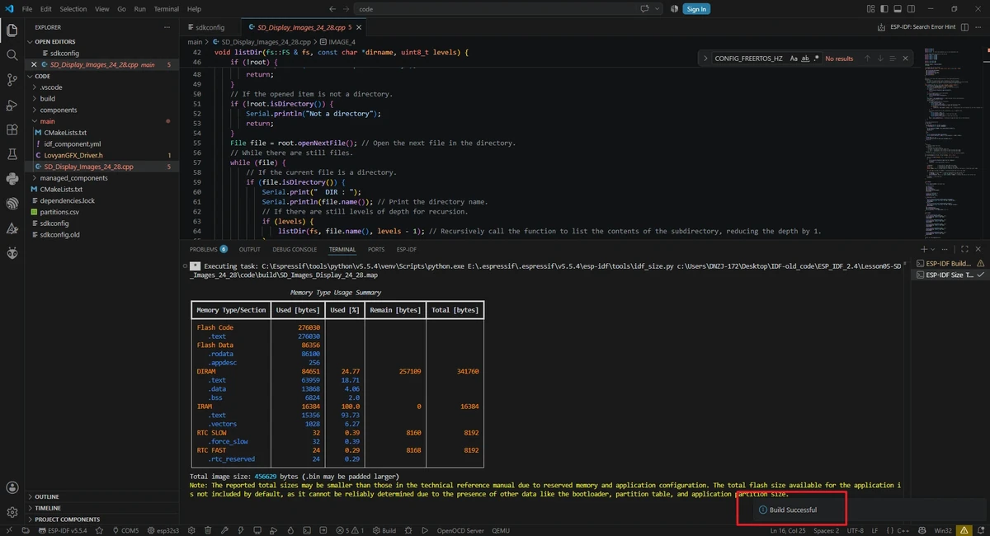
Task: Click the flash lightning icon in status bar
Action: (241, 530)
